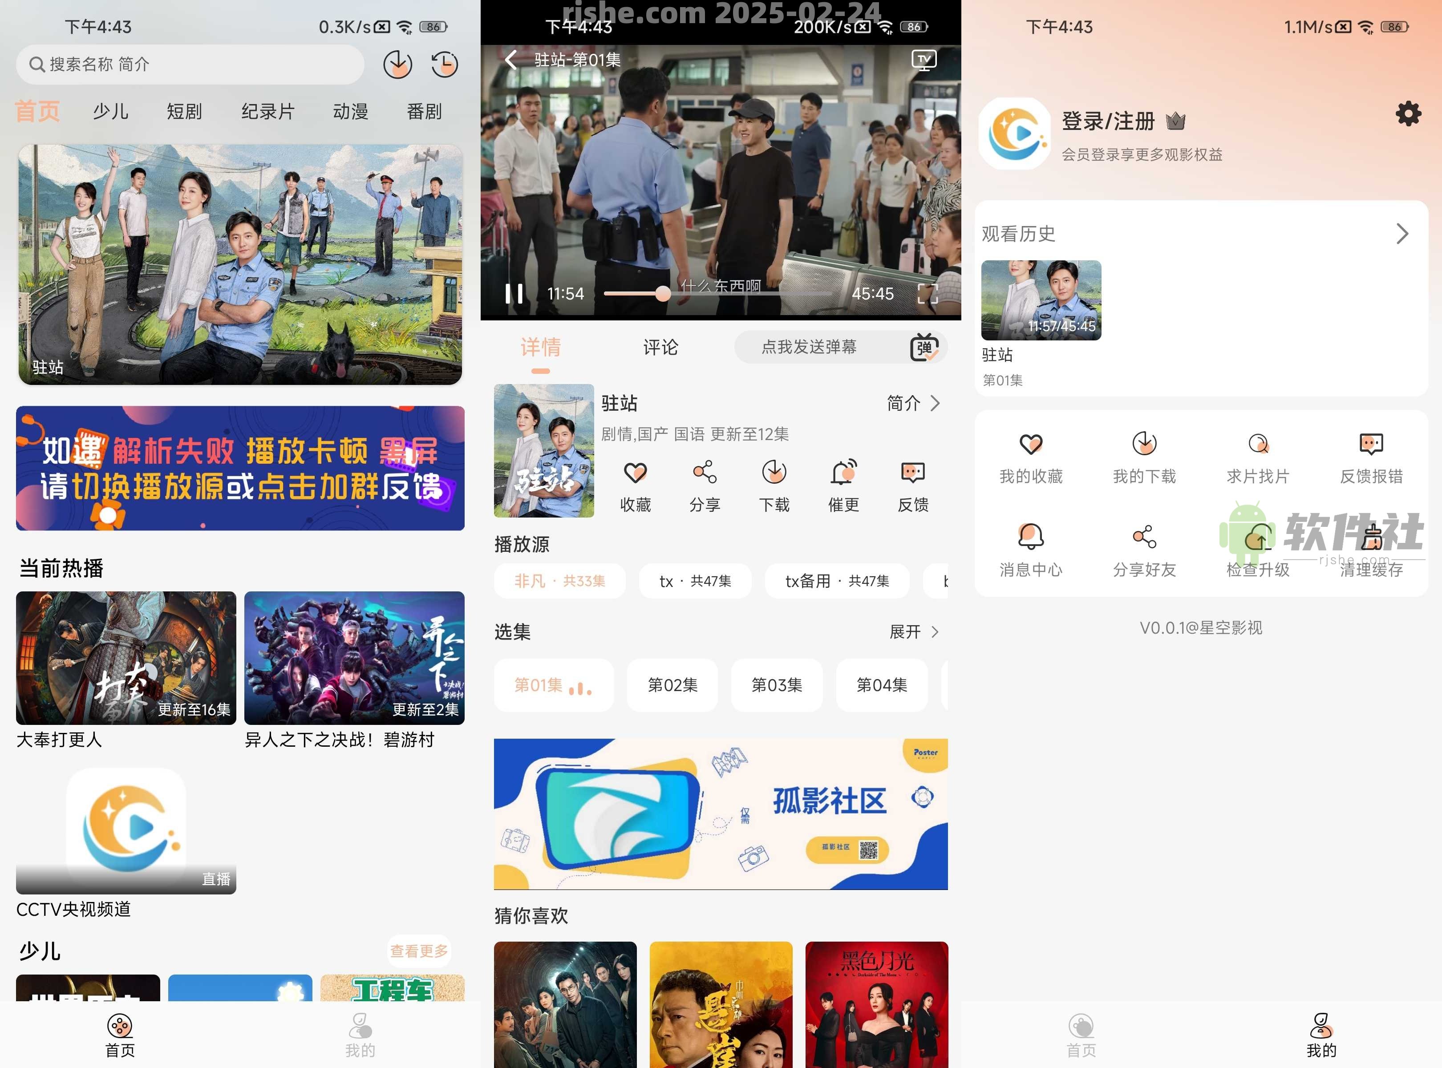The width and height of the screenshot is (1442, 1068).
Task: Select episode 第02集
Action: coord(672,685)
